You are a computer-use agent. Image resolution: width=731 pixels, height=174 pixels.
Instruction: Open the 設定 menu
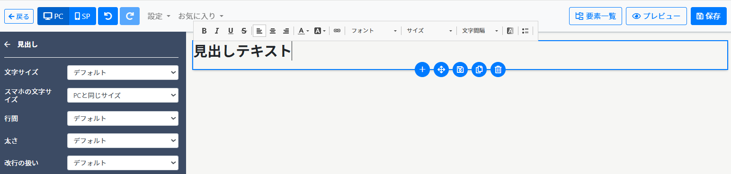[x=159, y=16]
